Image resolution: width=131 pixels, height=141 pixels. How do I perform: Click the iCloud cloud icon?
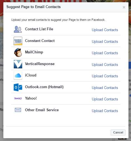click(18, 75)
